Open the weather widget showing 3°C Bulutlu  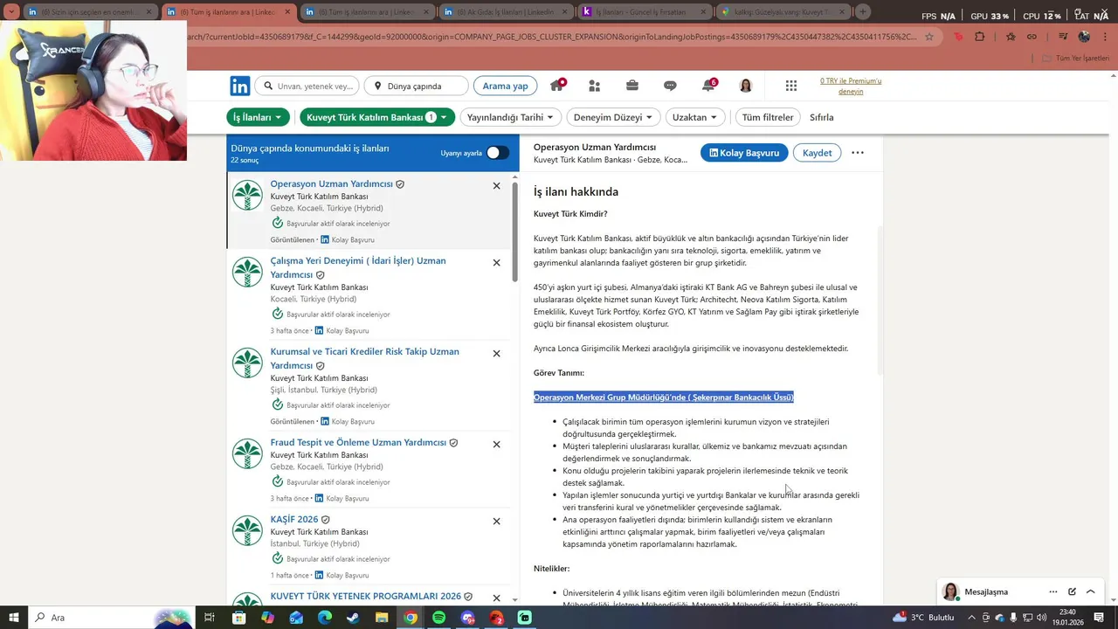click(x=924, y=618)
